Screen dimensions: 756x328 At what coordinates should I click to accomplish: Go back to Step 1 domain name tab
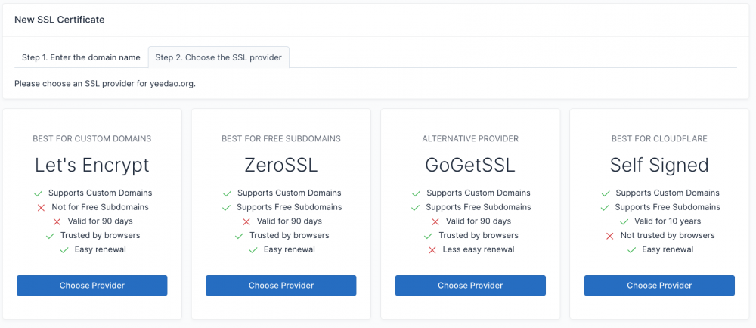tap(81, 57)
